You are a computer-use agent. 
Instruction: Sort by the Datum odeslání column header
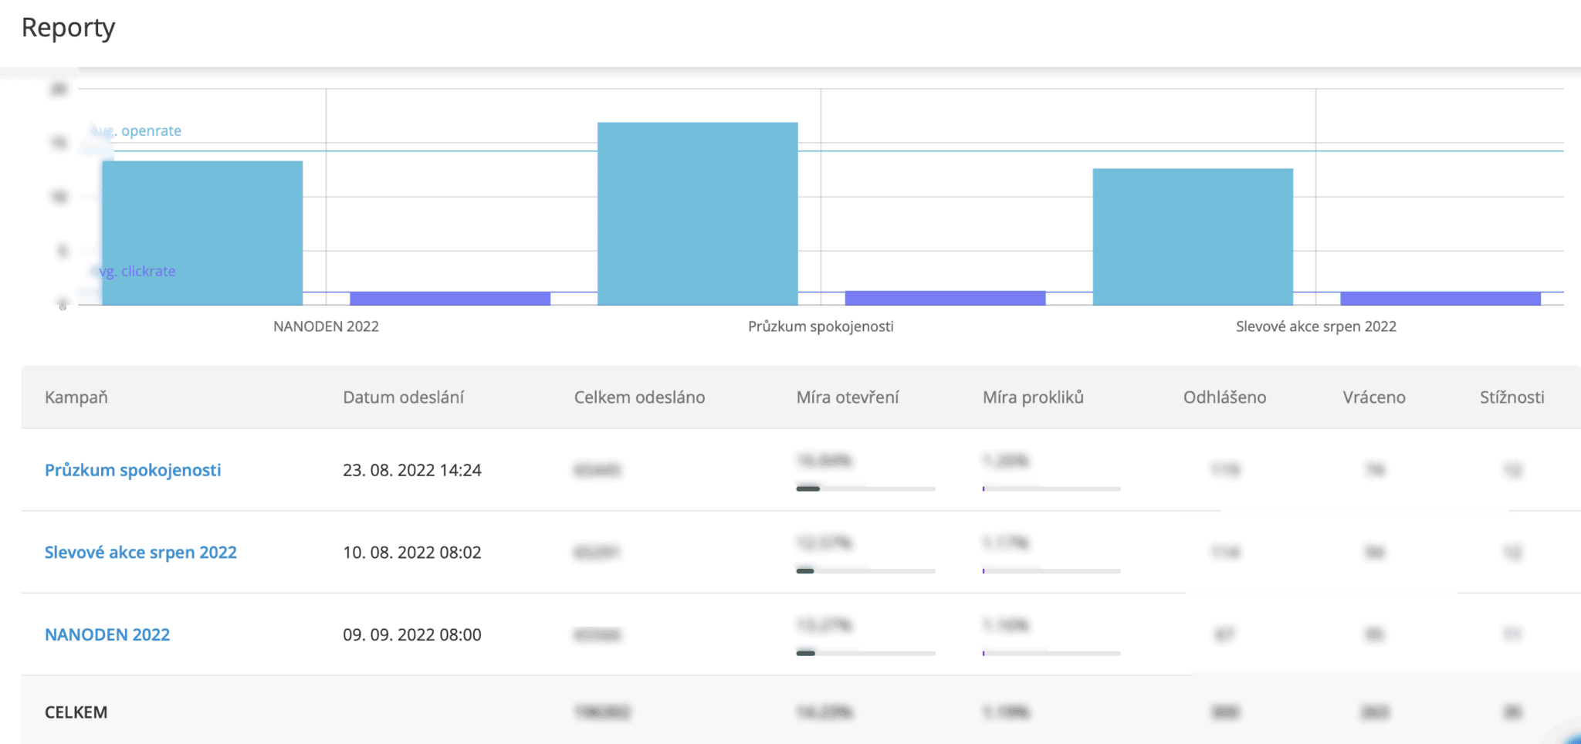click(403, 397)
